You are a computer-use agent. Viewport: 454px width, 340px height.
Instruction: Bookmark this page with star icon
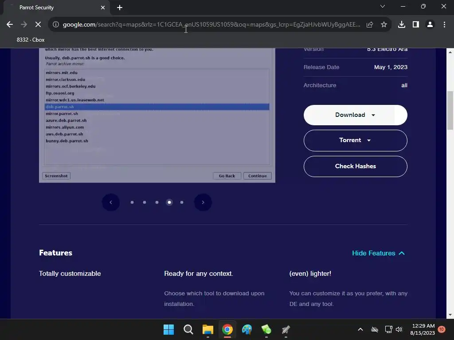pyautogui.click(x=384, y=25)
